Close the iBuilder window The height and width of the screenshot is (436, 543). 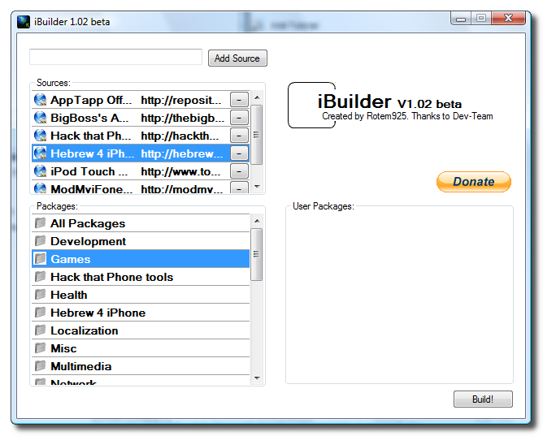[508, 18]
